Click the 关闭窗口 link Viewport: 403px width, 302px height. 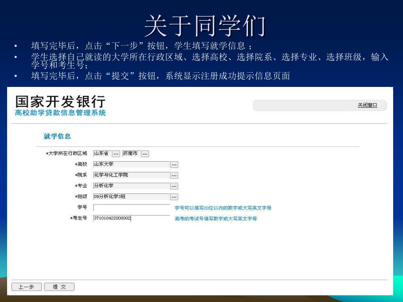[367, 105]
